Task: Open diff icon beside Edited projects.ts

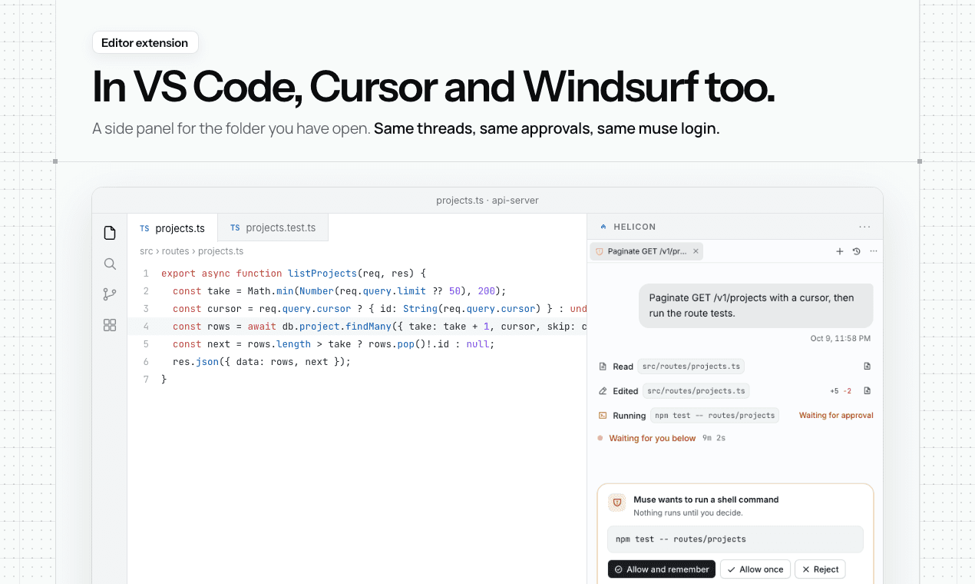Action: (x=868, y=390)
